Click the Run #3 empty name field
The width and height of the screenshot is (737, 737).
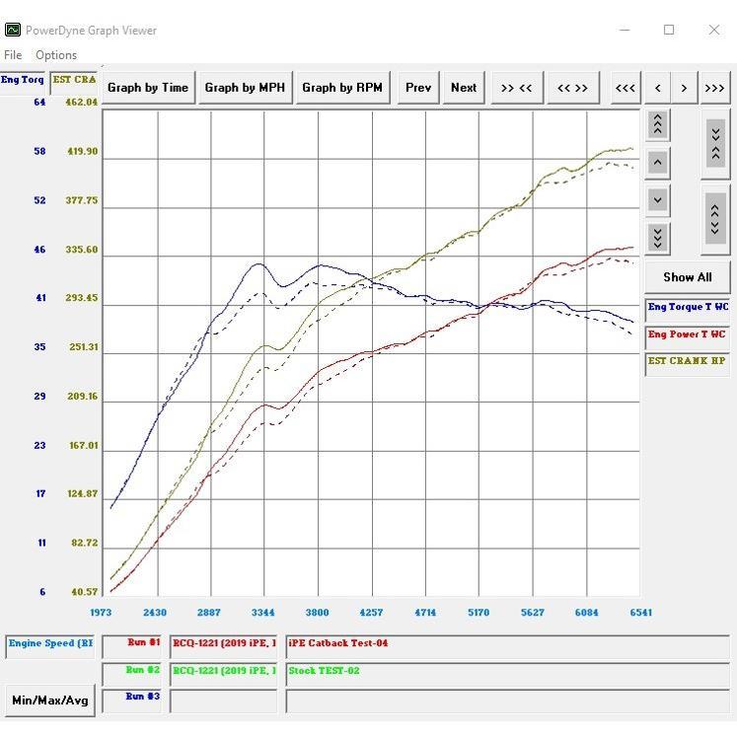pos(224,700)
